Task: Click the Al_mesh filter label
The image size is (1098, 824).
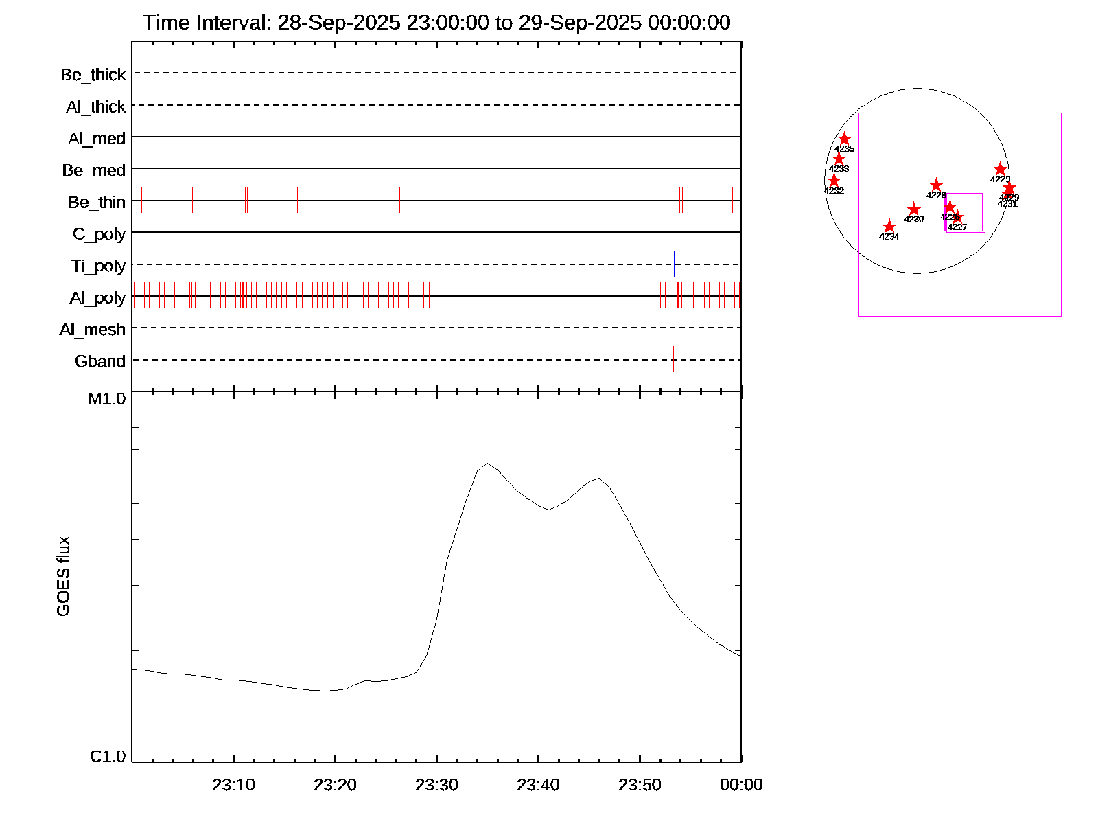Action: point(93,330)
